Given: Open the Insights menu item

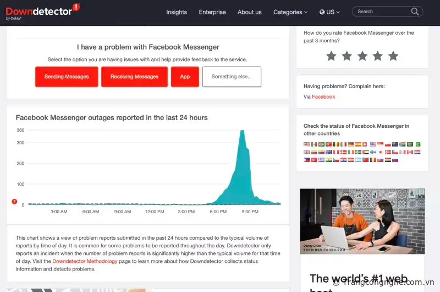Looking at the screenshot, I should pos(177,12).
